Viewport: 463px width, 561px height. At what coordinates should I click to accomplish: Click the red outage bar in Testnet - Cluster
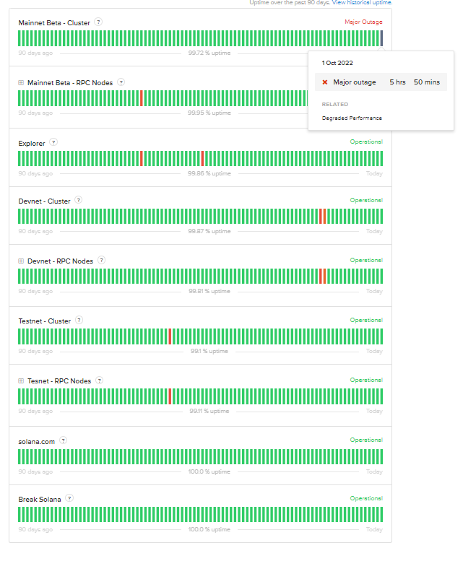[170, 336]
